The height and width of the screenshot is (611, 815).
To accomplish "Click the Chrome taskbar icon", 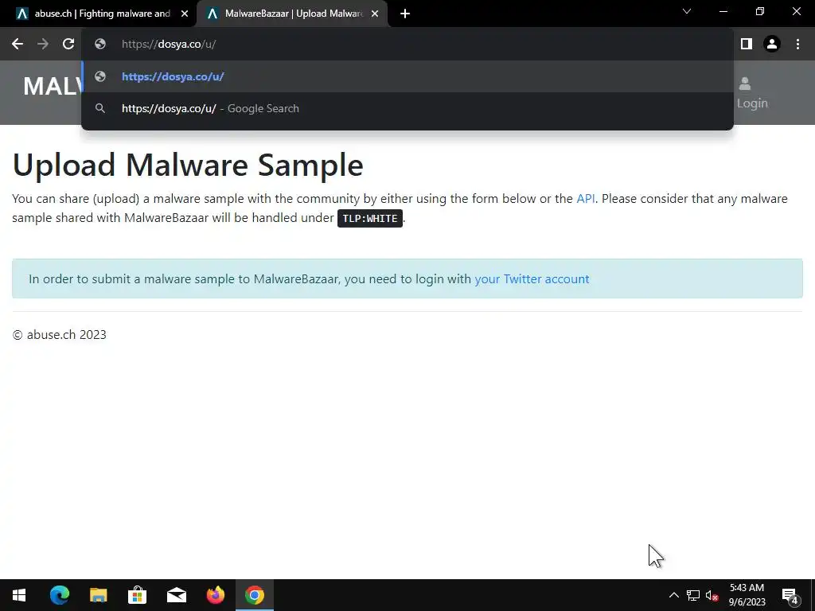I will [255, 595].
